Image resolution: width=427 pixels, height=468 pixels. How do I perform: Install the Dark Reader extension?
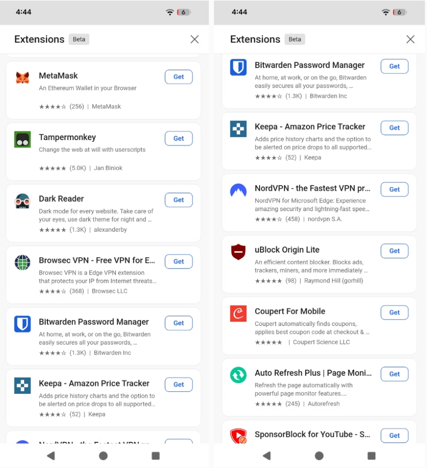179,200
